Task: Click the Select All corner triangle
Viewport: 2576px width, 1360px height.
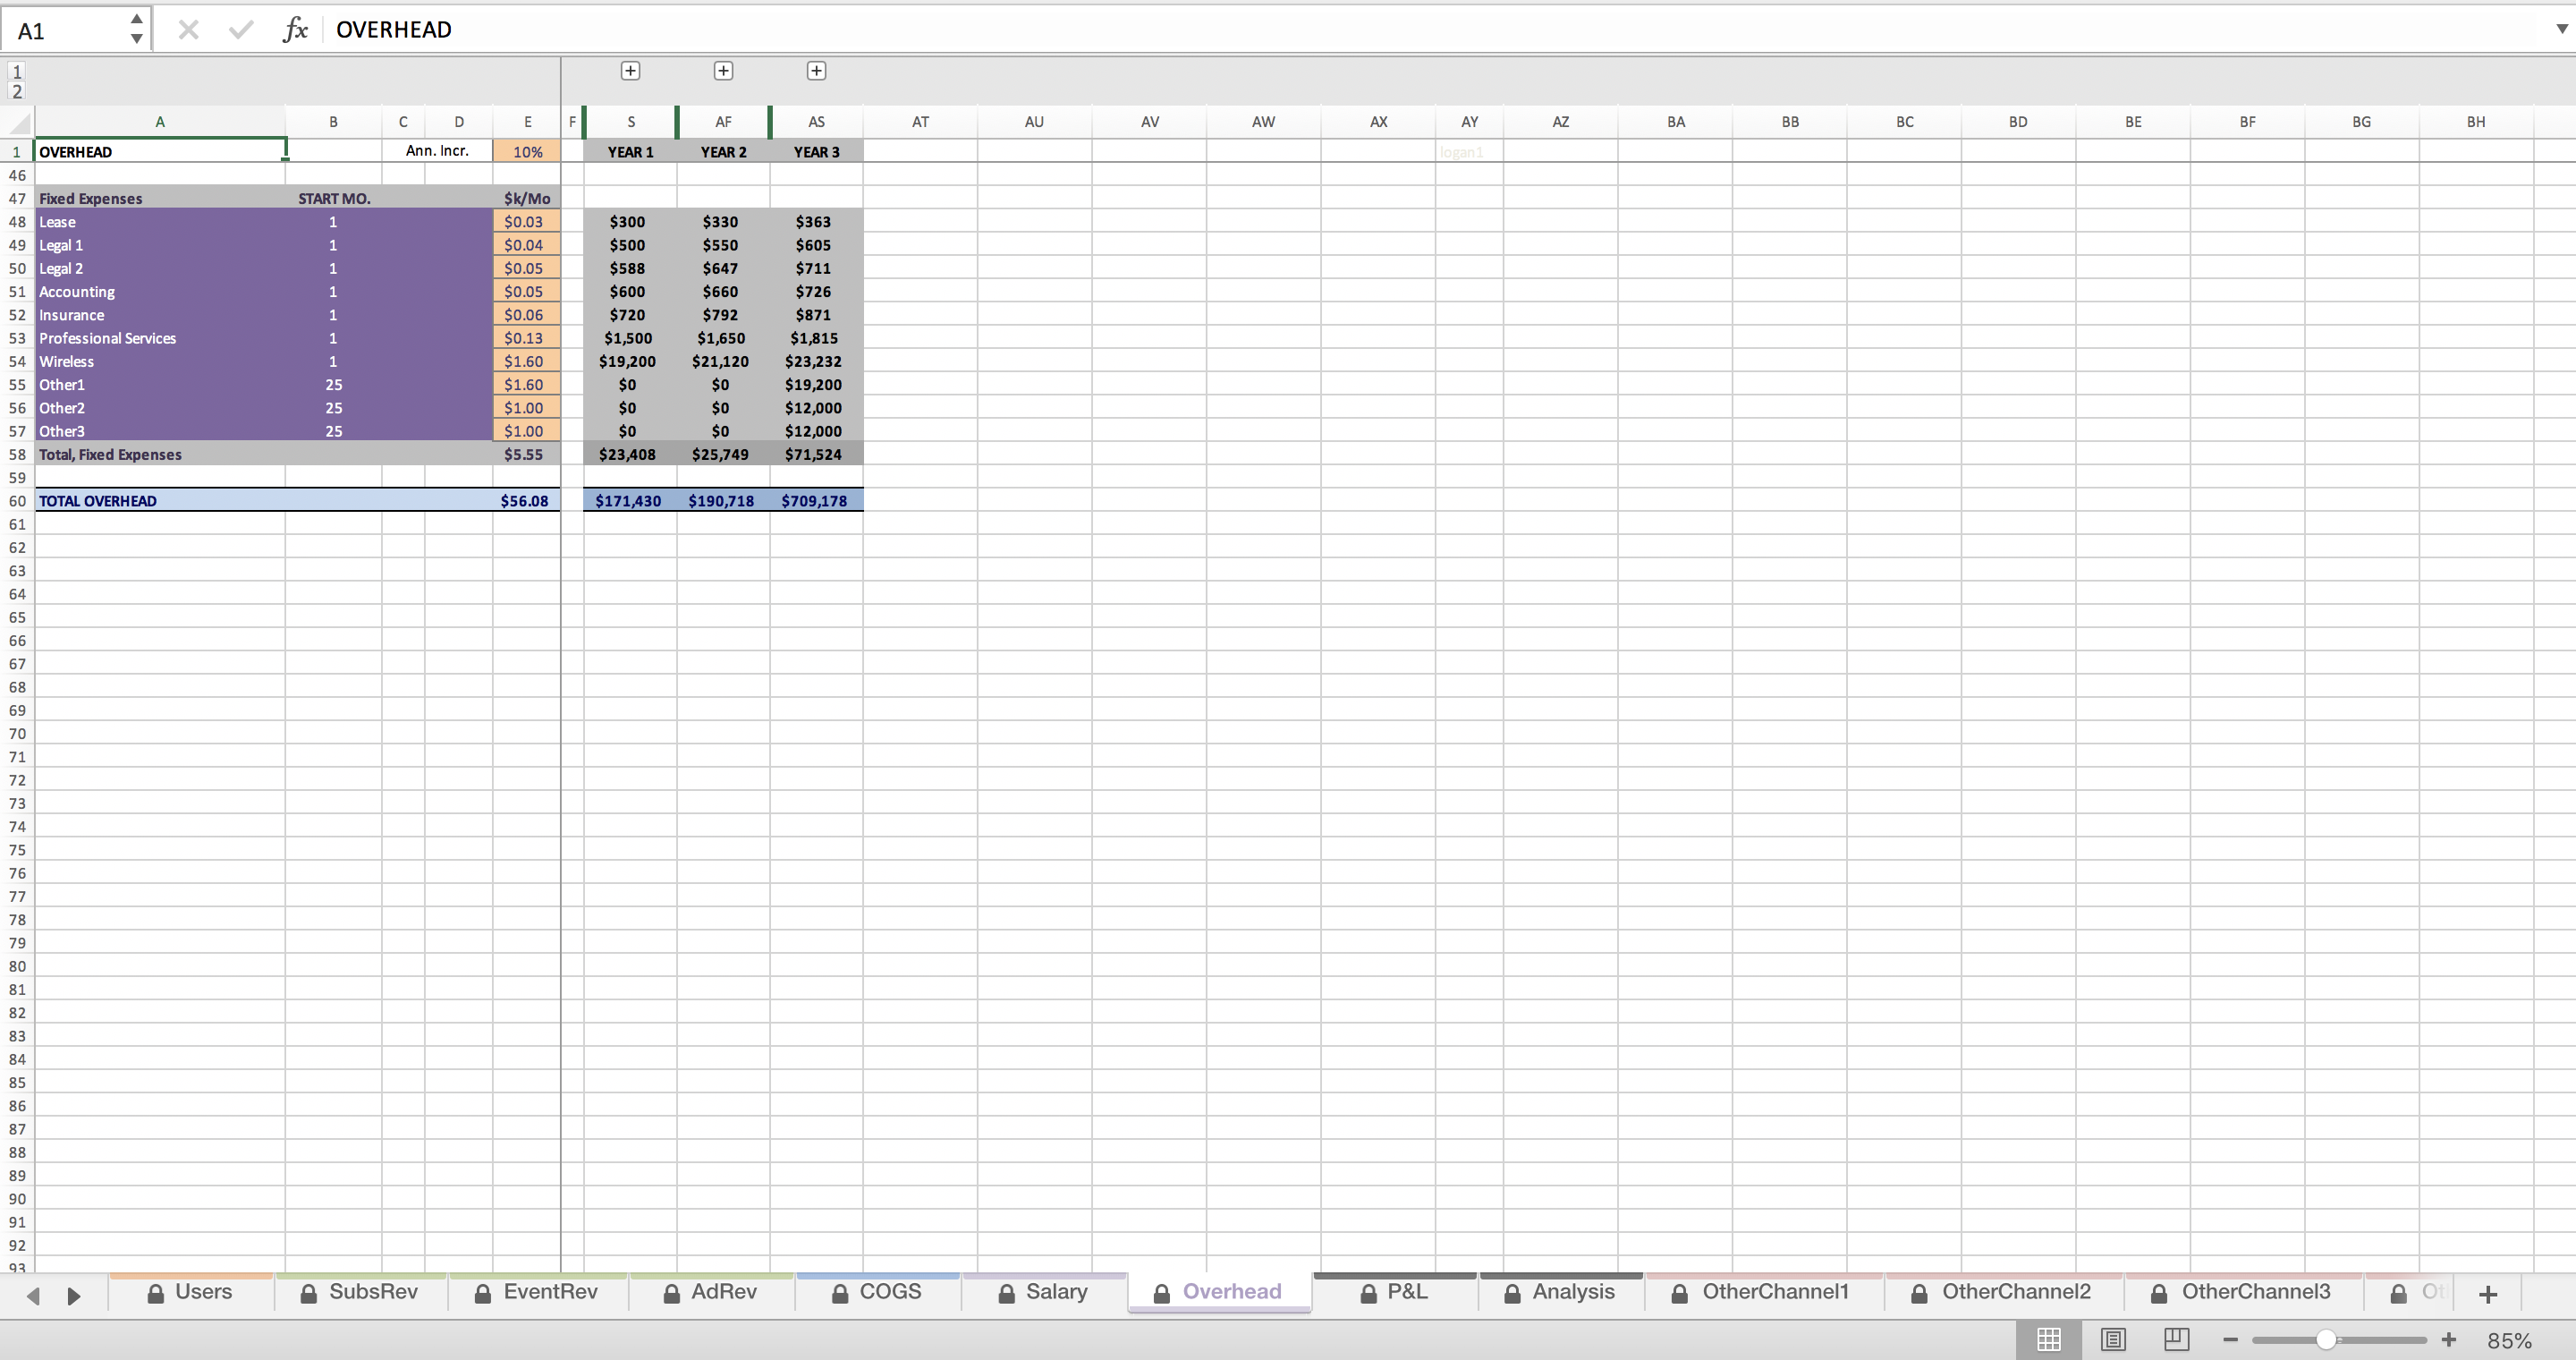Action: (18, 123)
